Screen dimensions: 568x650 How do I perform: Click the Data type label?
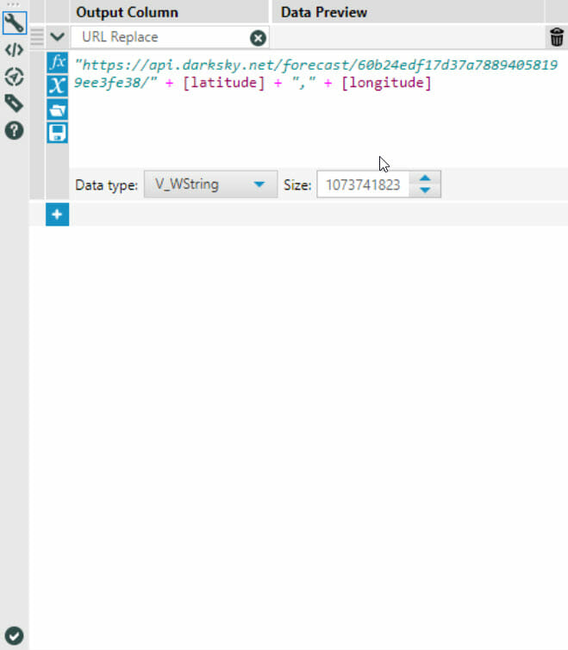point(107,184)
